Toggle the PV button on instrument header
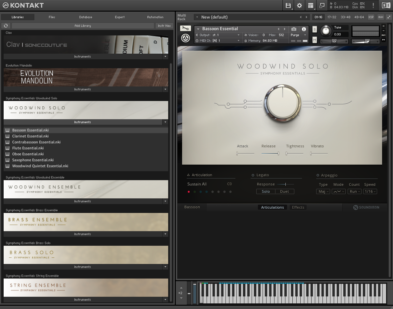 pyautogui.click(x=383, y=40)
